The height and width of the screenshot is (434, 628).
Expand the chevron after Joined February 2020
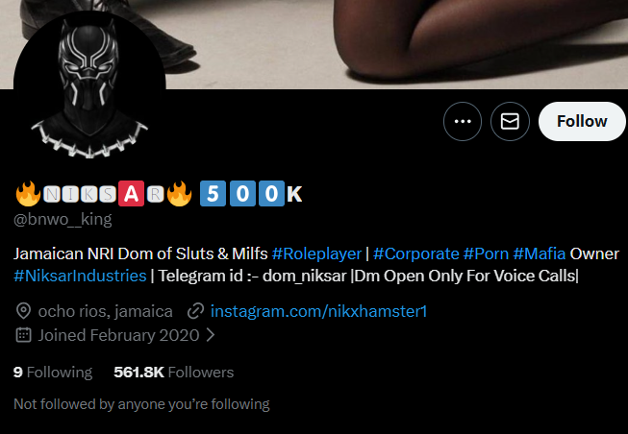point(211,335)
